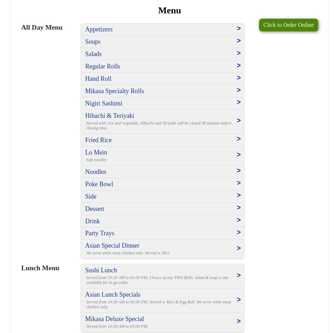Screen dimensions: 334x333
Task: Expand the arrow next to Salads
Action: coord(239,53)
